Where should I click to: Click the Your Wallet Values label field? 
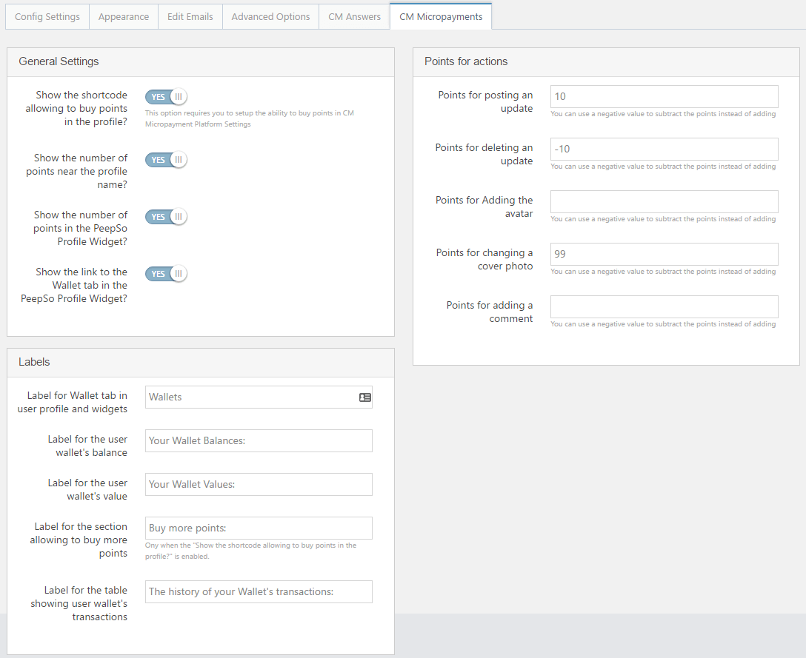point(259,485)
